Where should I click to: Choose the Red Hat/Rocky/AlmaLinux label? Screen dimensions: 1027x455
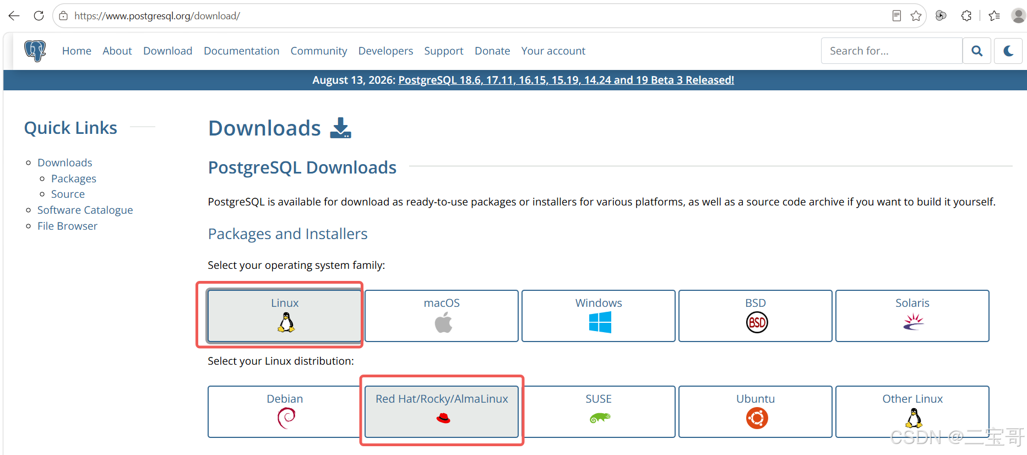pyautogui.click(x=442, y=399)
